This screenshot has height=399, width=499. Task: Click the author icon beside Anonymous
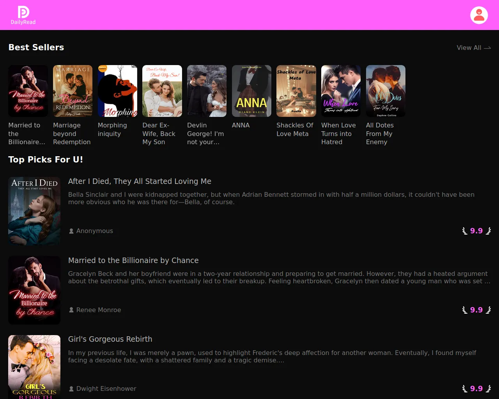pyautogui.click(x=71, y=231)
